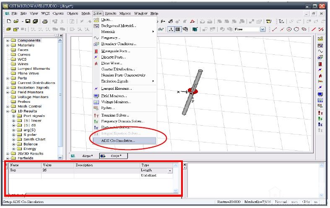Screen dimensions: 330x208
Task: Click the Units icon in the right-side toolbar
Action: pyautogui.click(x=320, y=38)
